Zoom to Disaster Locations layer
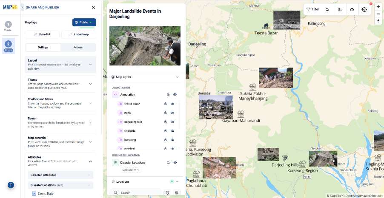This screenshot has width=384, height=198. tap(168, 163)
